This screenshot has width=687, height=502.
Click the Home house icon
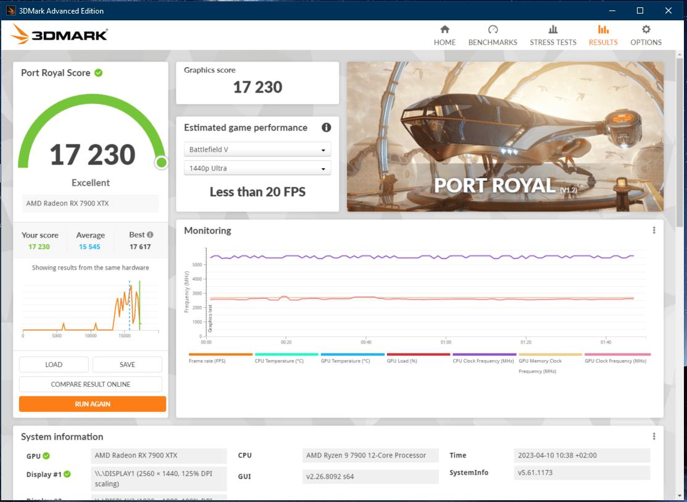(444, 30)
